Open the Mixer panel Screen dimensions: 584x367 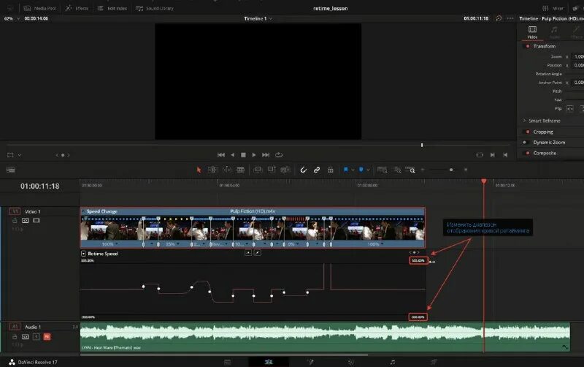tap(553, 8)
